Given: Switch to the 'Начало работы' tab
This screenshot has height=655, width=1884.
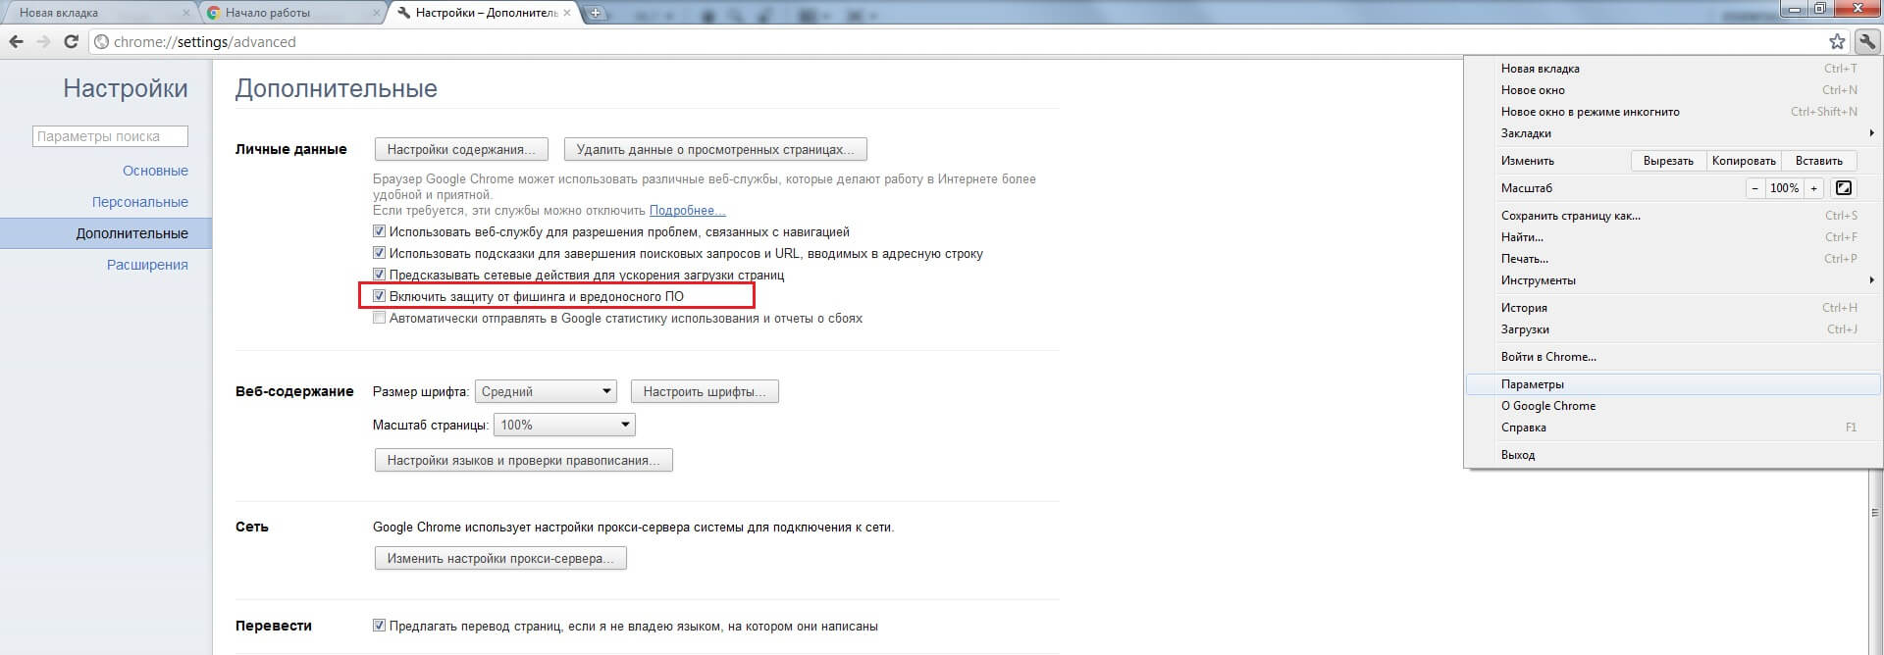Looking at the screenshot, I should 291,13.
